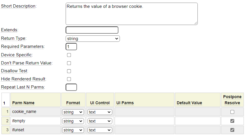Open the Return Type dropdown
The image size is (245, 135).
coord(93,39)
